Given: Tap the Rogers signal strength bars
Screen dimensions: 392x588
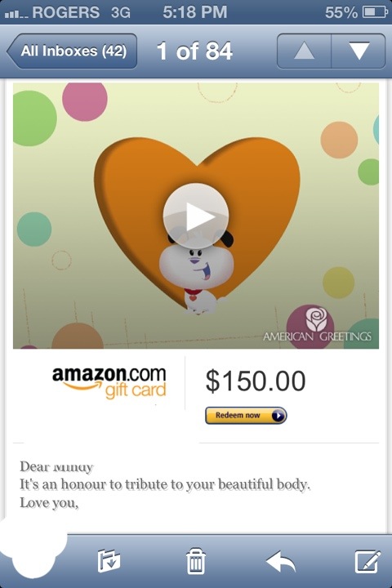Looking at the screenshot, I should (16, 14).
